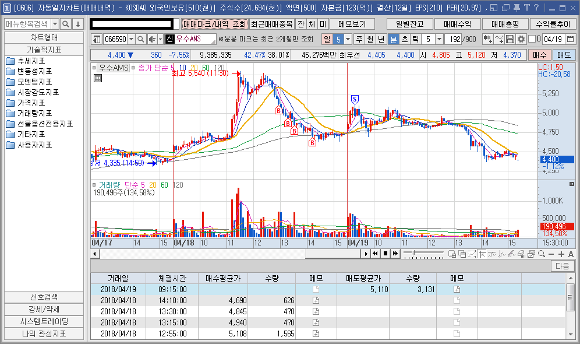Click the chart image copy icon

point(531,254)
